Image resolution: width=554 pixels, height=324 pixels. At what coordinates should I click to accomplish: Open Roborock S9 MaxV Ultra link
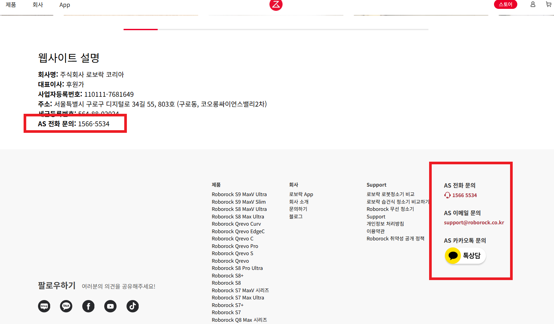239,194
